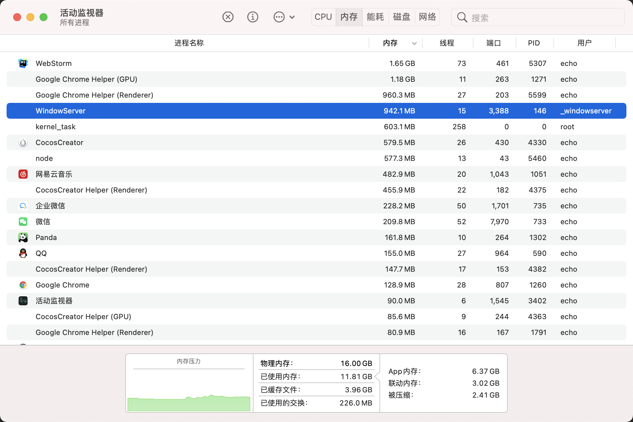Click the Panda app icon
The image size is (633, 422).
click(x=23, y=237)
